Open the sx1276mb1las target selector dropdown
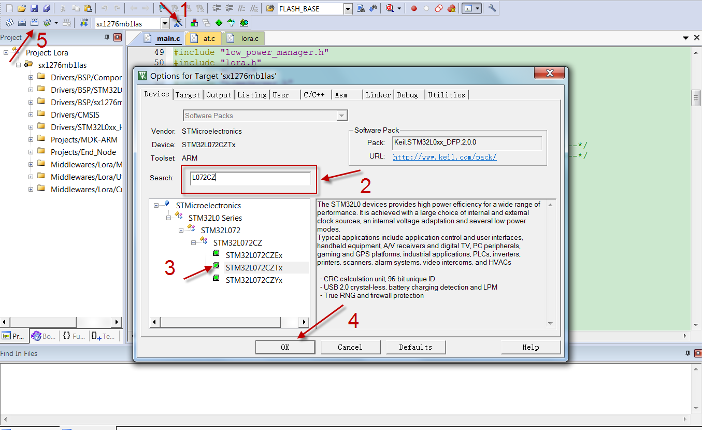Image resolution: width=702 pixels, height=430 pixels. [165, 23]
